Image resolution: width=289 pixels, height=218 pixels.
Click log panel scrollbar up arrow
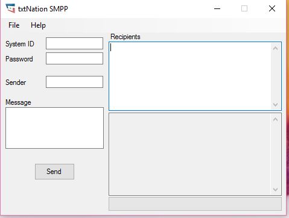(276, 119)
